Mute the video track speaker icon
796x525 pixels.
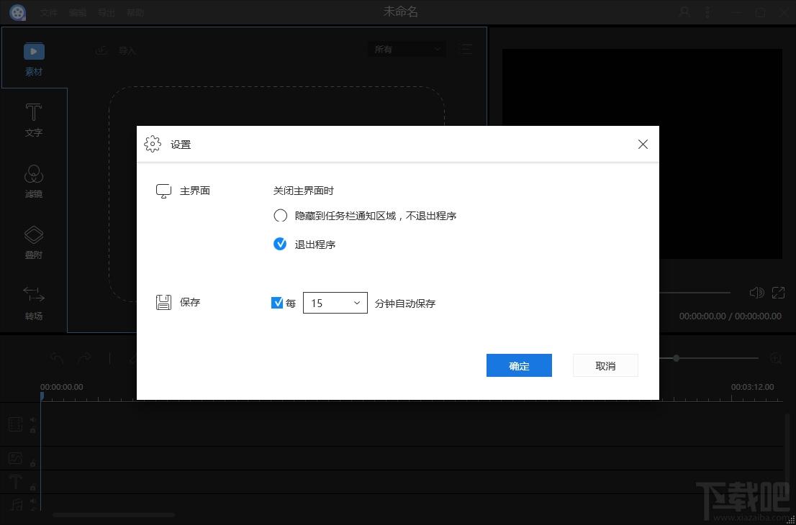tap(32, 419)
